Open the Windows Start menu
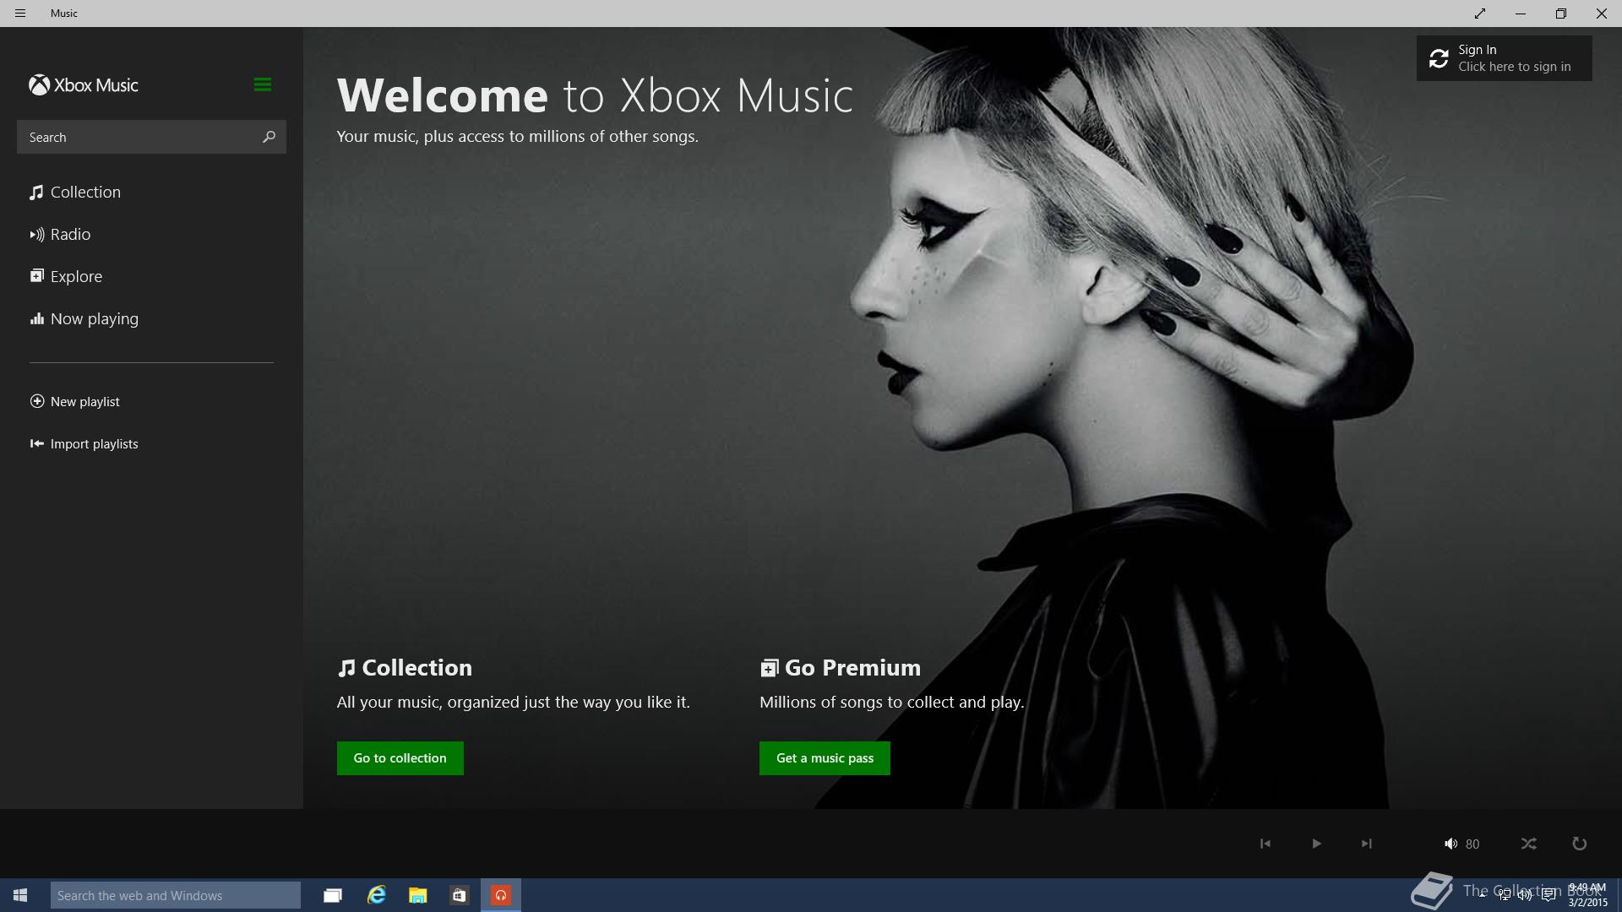Screen dimensions: 1622x912 tap(20, 895)
